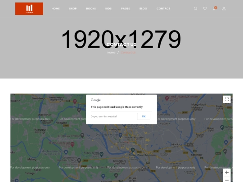Screen dimensions: 243x182
Task: Click OK in the Google Maps dialog
Action: point(144,116)
